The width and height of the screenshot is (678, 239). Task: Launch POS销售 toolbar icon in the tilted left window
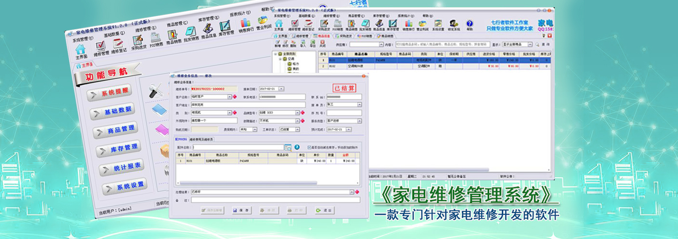pos(155,37)
